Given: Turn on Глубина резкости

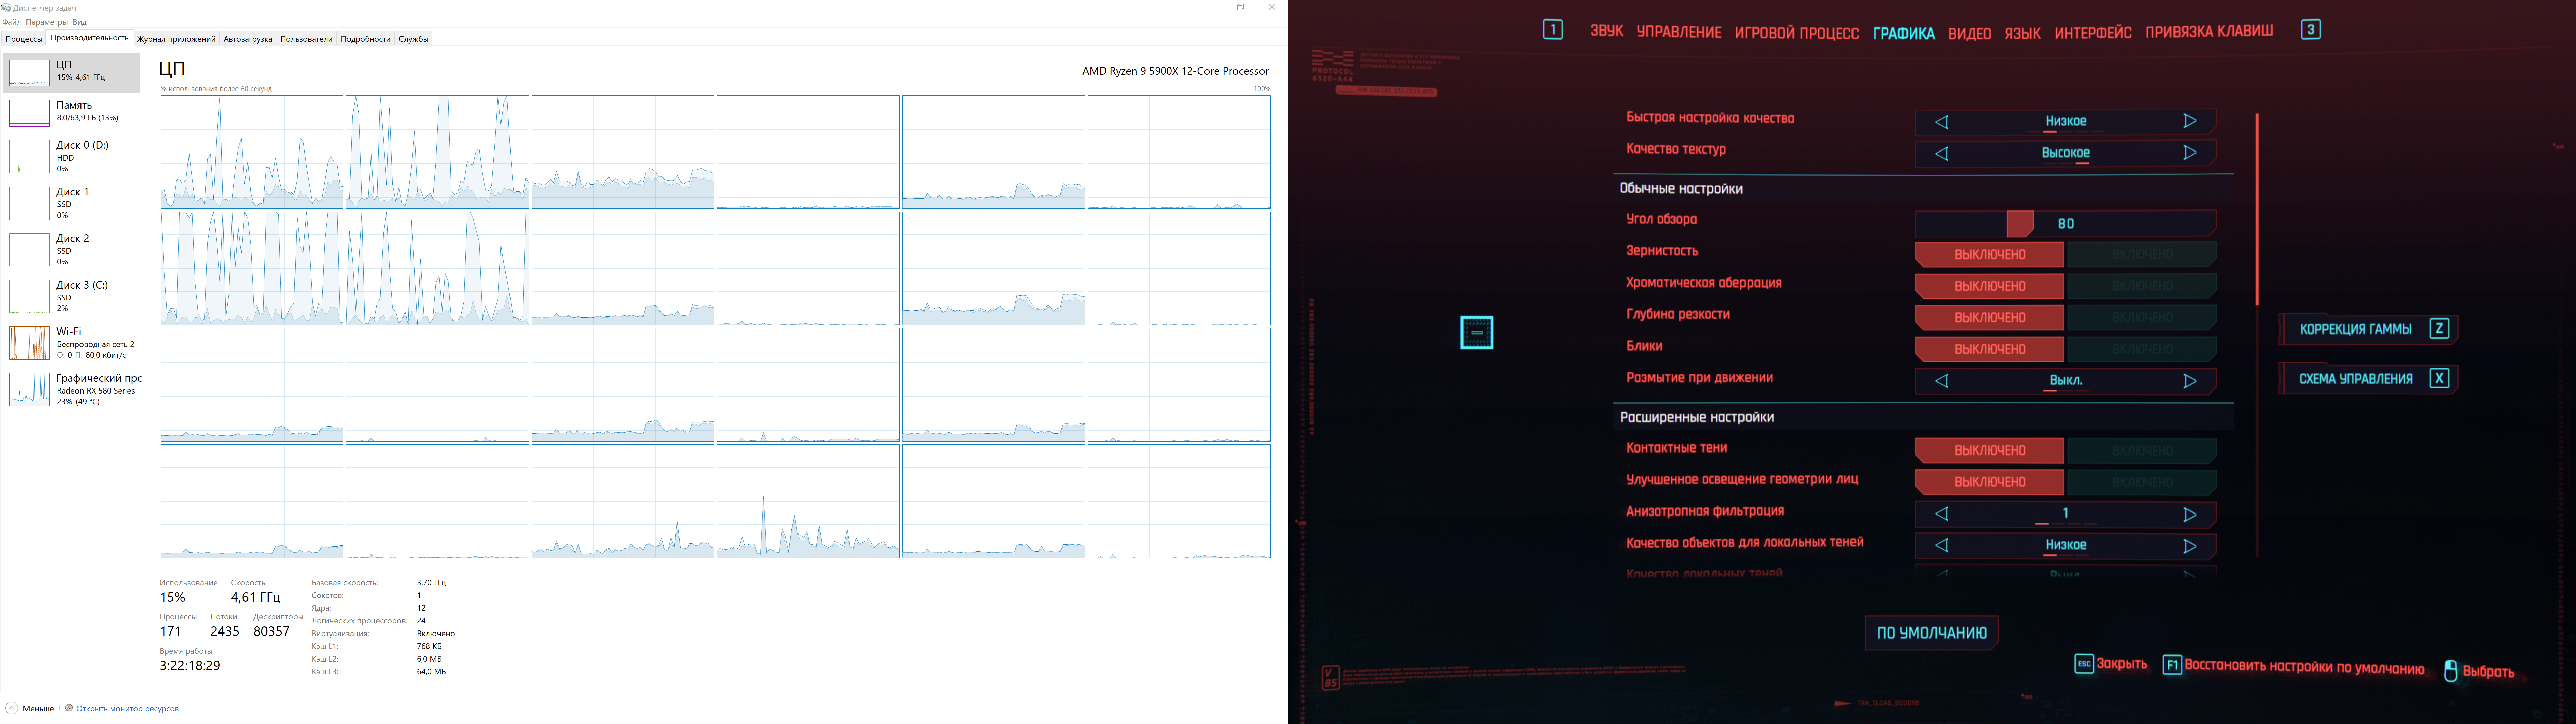Looking at the screenshot, I should (2142, 318).
